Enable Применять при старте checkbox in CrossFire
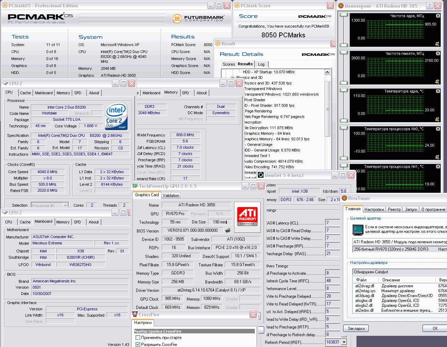The height and width of the screenshot is (347, 447). tap(138, 338)
